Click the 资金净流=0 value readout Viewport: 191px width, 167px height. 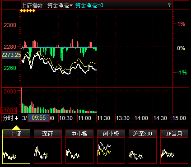(89, 5)
